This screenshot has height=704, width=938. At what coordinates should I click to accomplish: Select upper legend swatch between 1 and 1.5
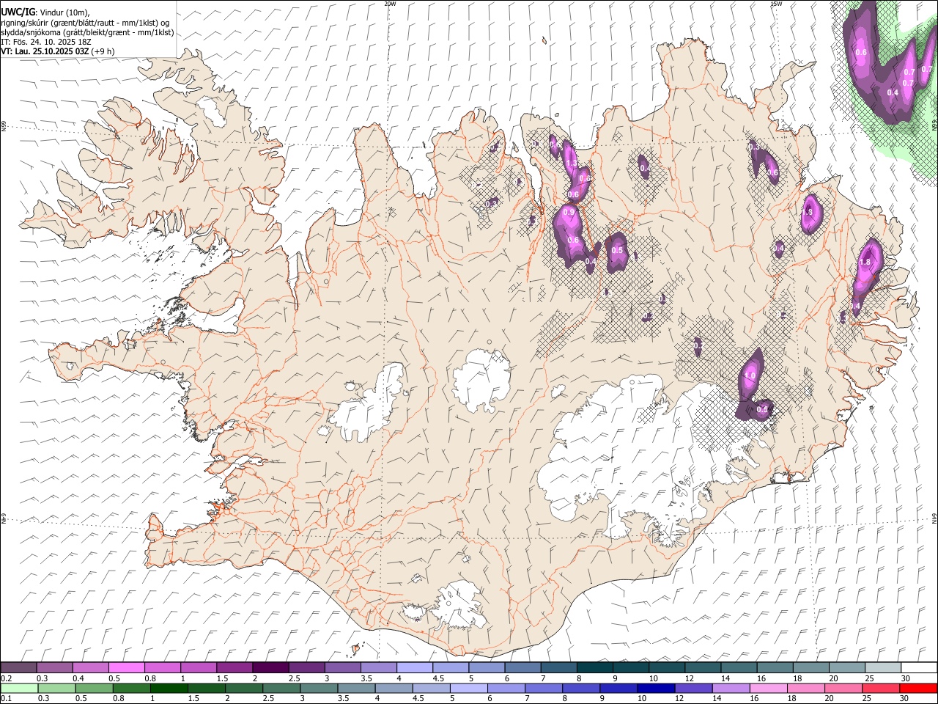click(x=198, y=667)
